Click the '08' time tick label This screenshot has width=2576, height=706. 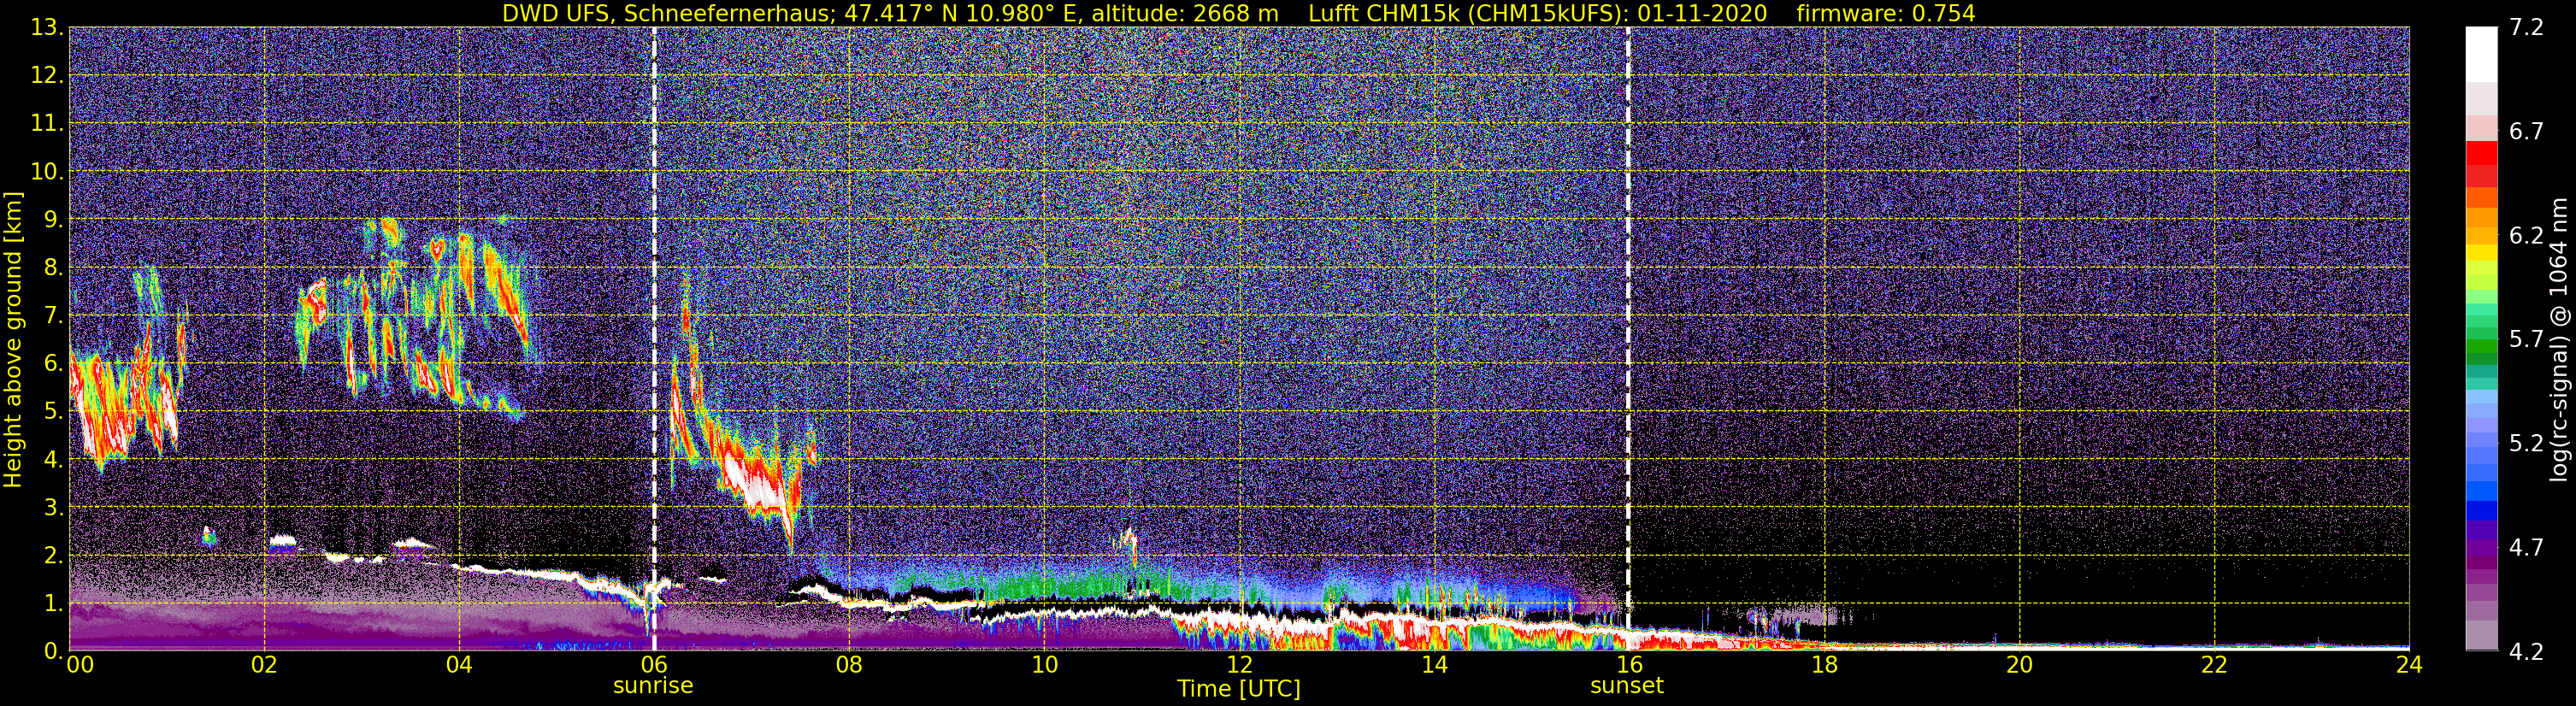point(849,665)
